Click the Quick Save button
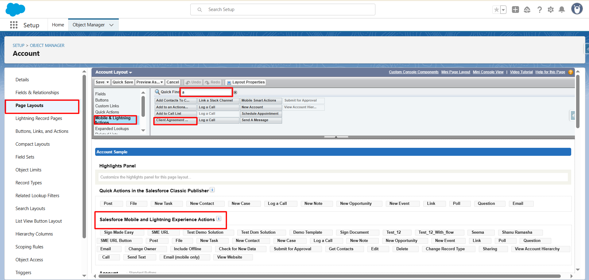The image size is (589, 280). pos(122,82)
